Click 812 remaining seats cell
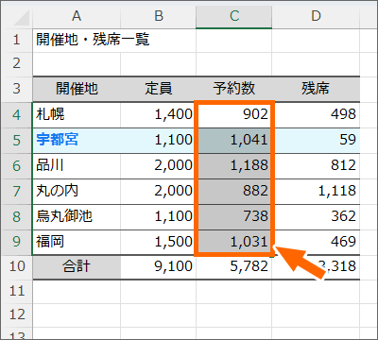The image size is (378, 340). click(x=316, y=166)
